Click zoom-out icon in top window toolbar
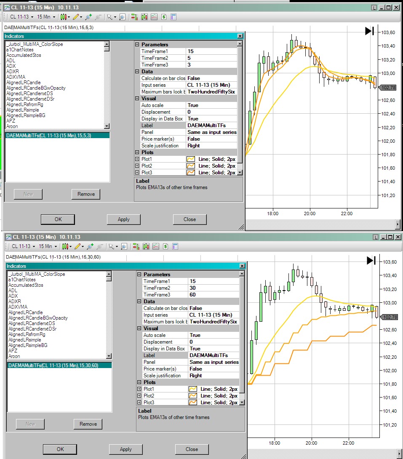The image size is (403, 459). [98, 17]
